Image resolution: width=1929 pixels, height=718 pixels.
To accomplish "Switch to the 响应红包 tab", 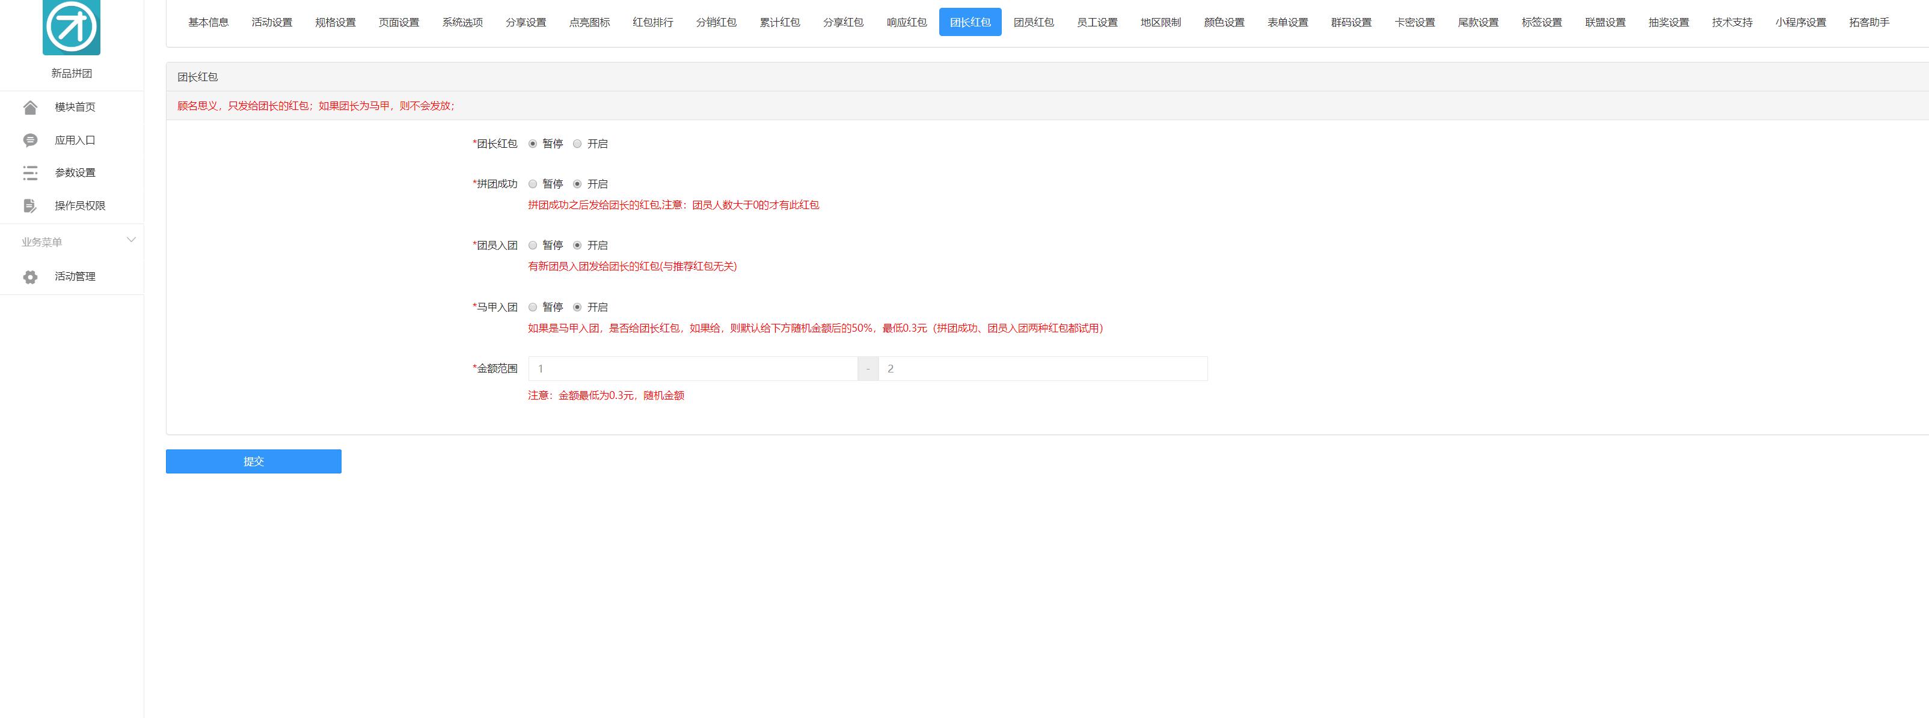I will 907,22.
